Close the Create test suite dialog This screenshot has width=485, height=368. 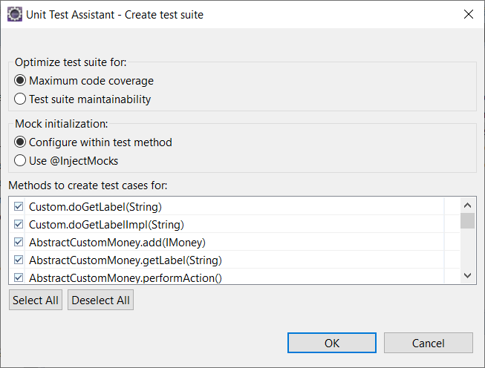click(469, 14)
